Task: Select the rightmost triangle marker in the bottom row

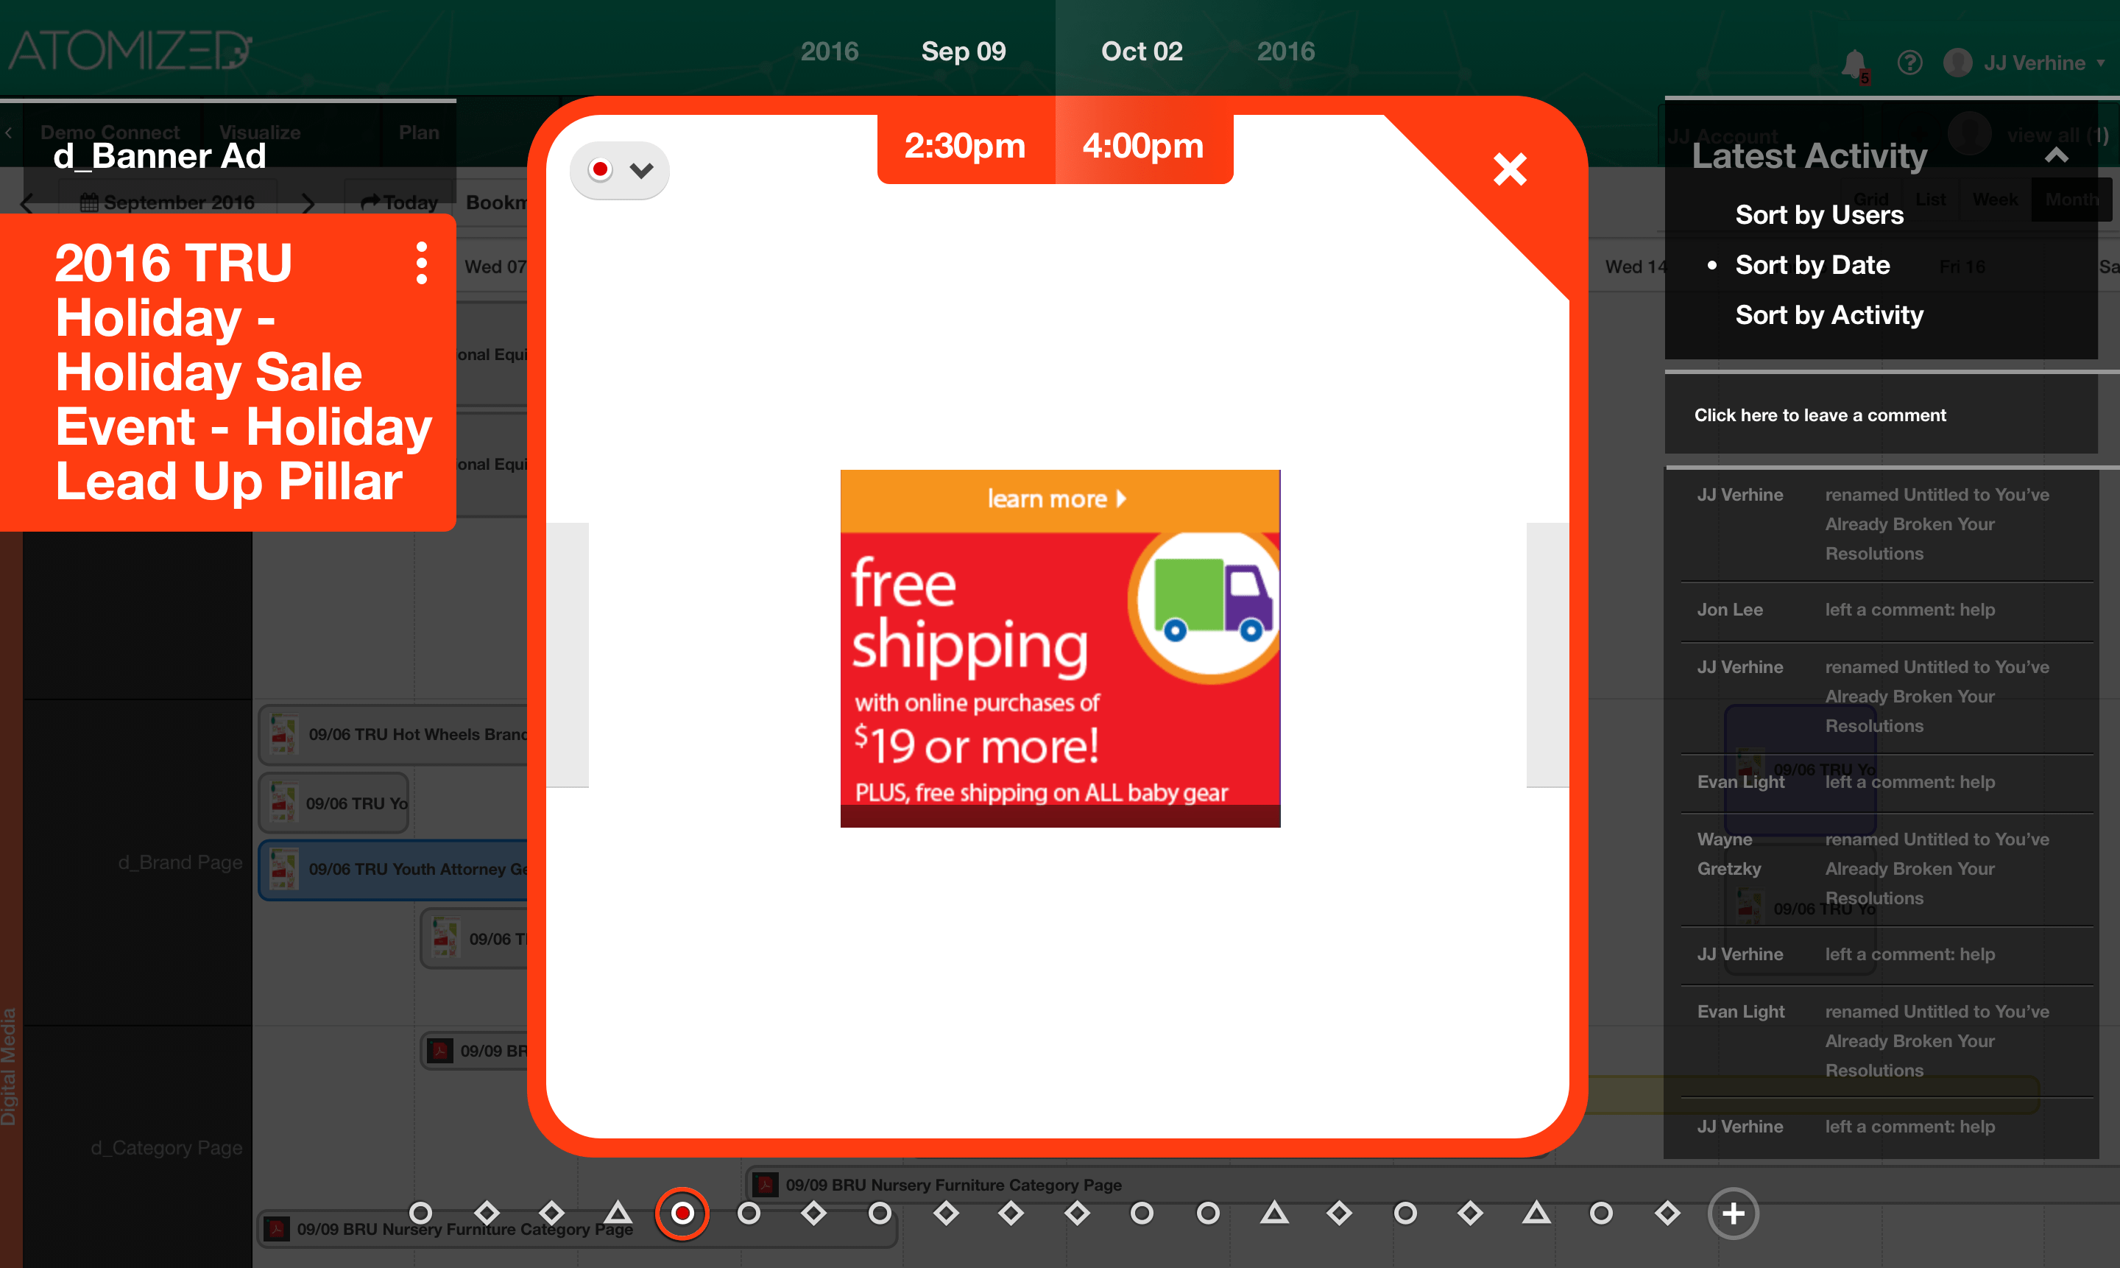Action: click(x=1536, y=1213)
